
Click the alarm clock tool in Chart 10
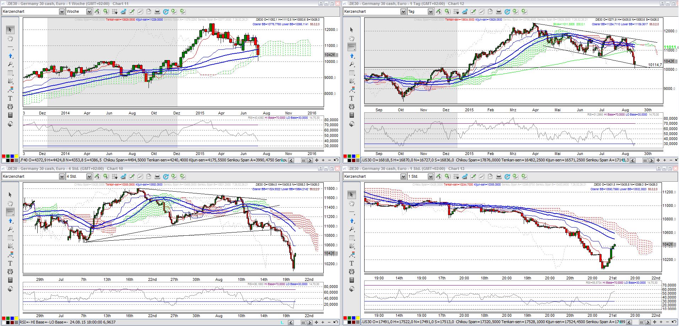click(x=10, y=272)
